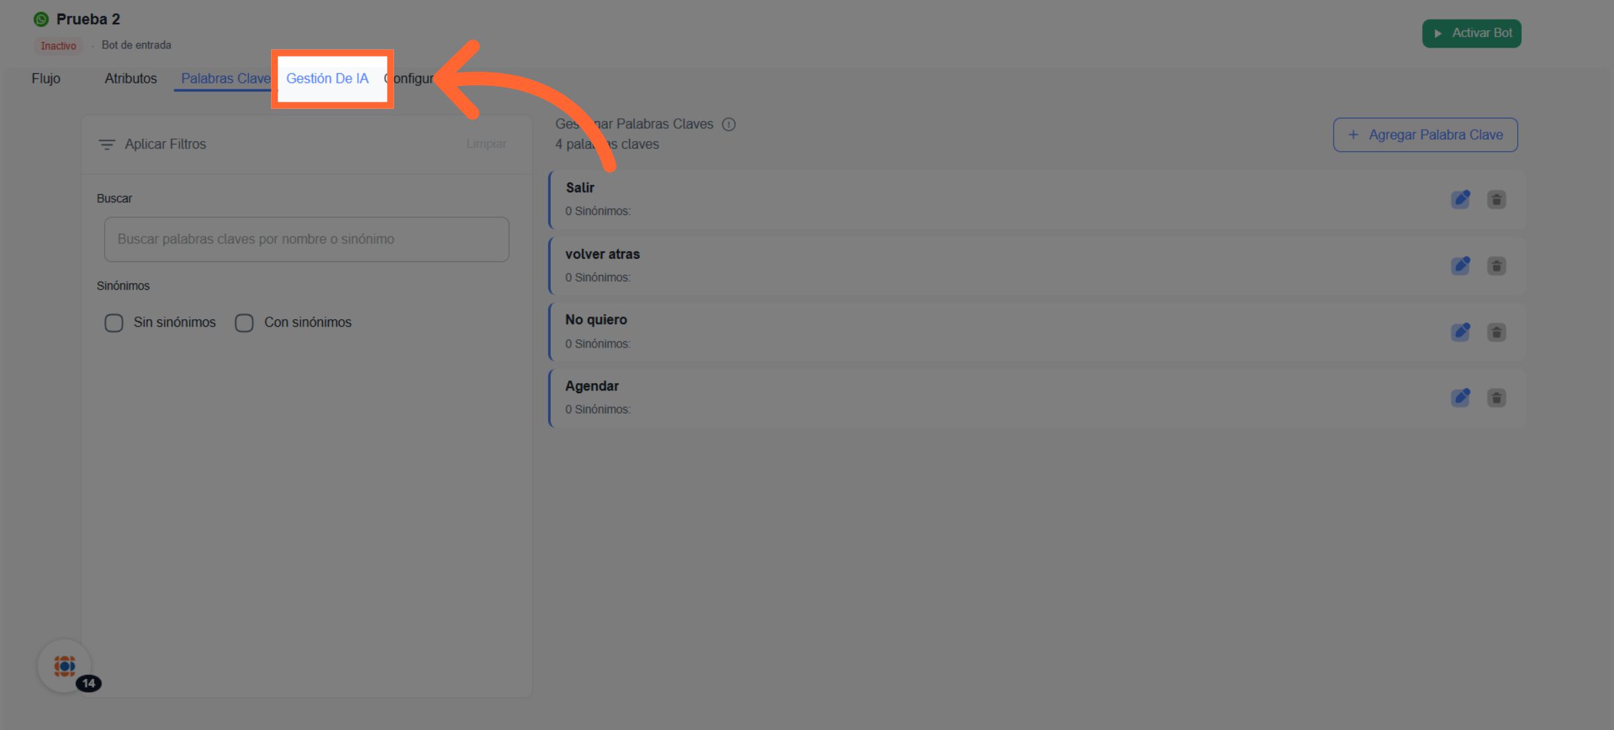This screenshot has height=730, width=1614.
Task: Edit the No quiero keyword
Action: click(x=1460, y=332)
